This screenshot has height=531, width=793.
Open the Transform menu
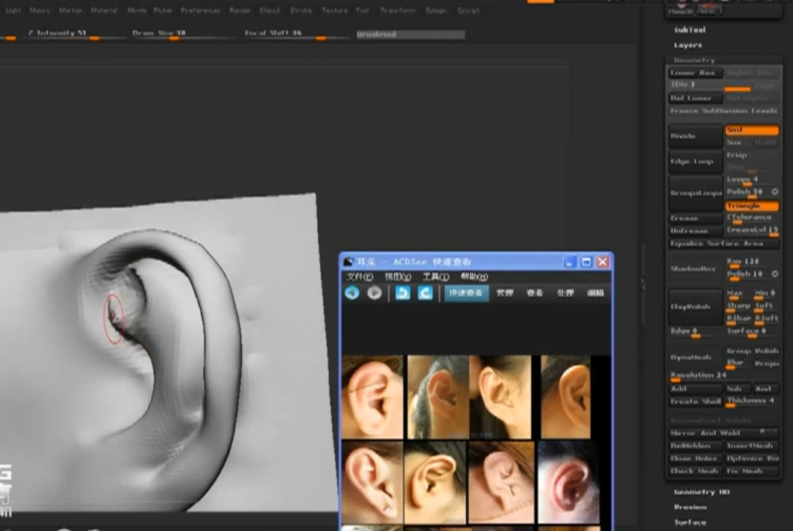click(x=398, y=10)
